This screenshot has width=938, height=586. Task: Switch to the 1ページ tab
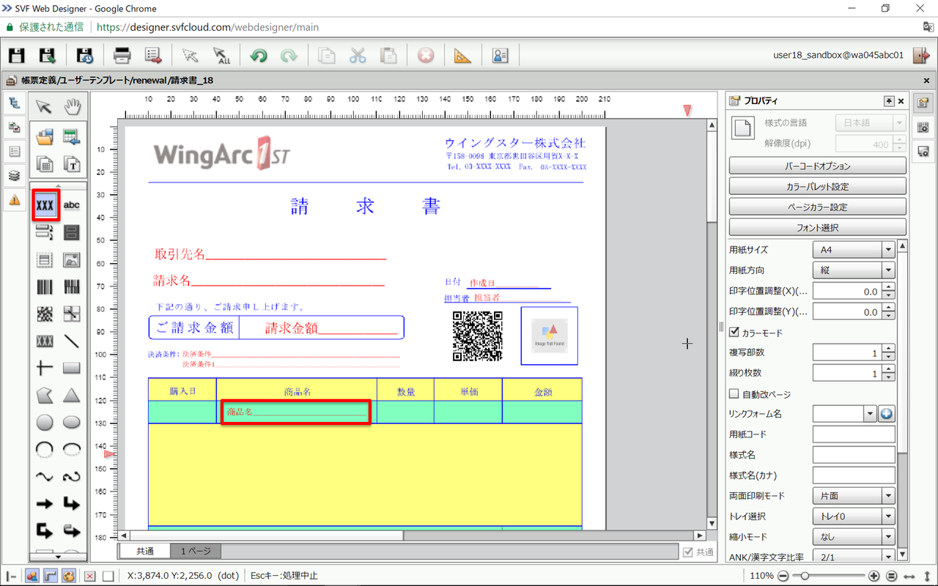(x=196, y=552)
